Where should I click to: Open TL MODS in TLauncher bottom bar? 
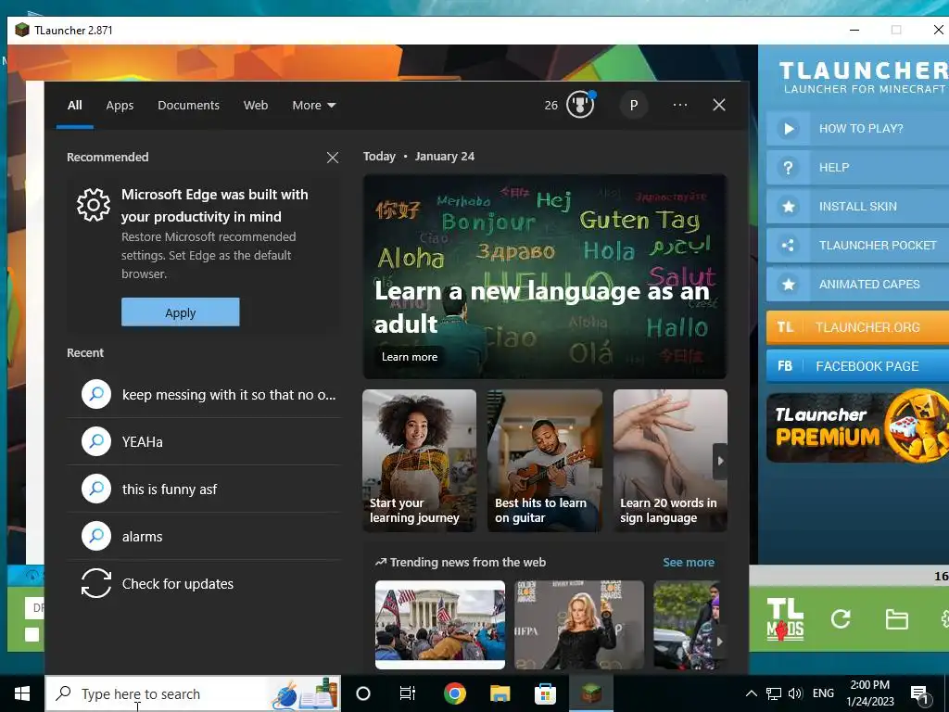coord(785,618)
